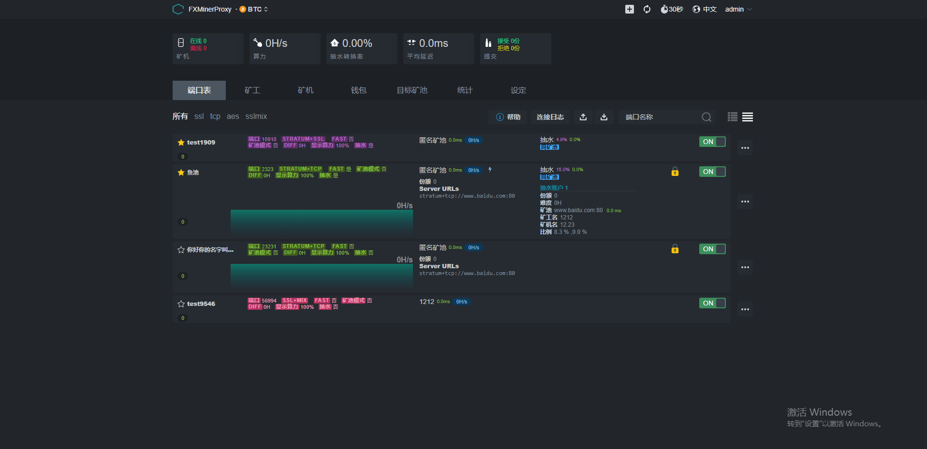Open more options menu for test1909

click(745, 148)
